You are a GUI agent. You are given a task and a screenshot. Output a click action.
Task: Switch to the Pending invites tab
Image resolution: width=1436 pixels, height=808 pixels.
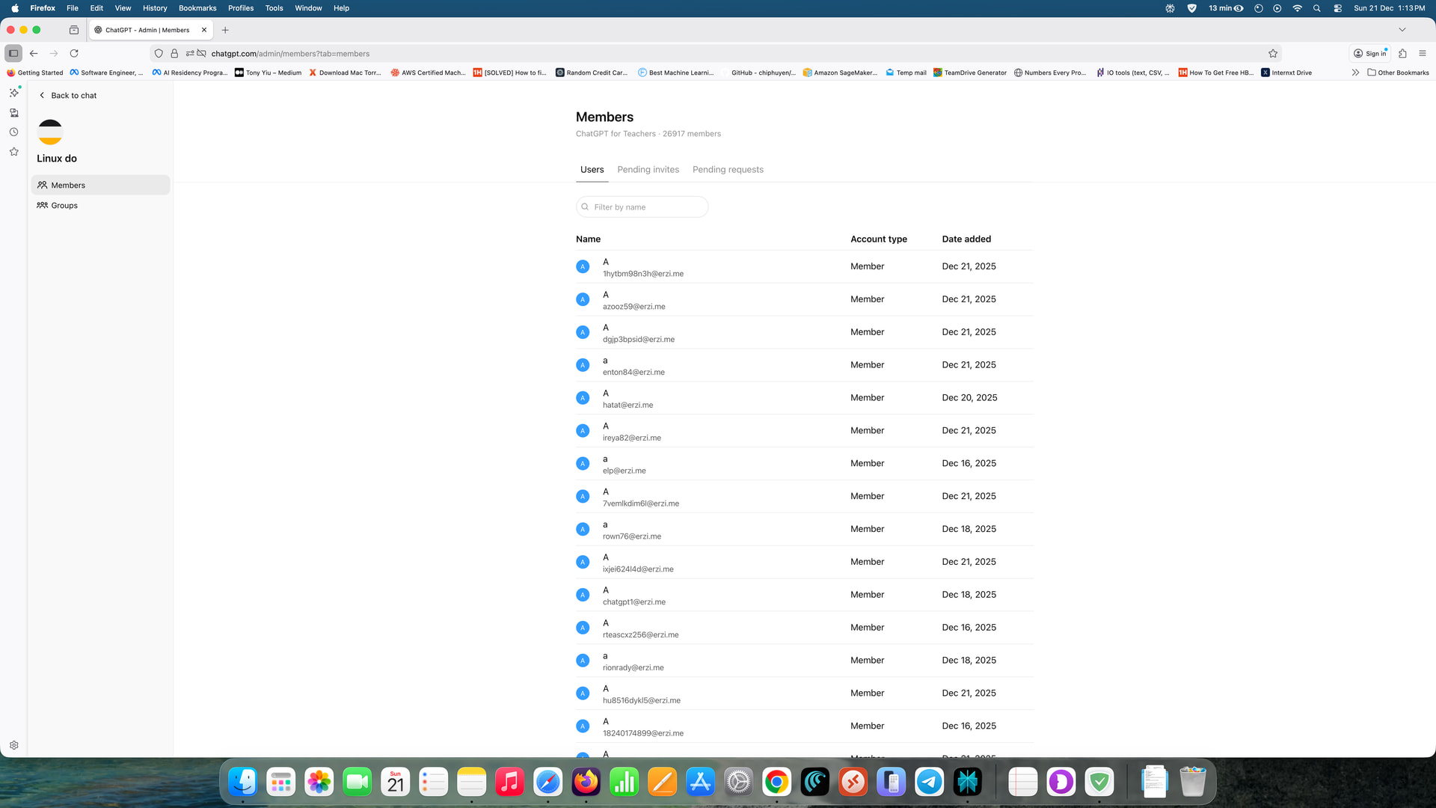(648, 169)
